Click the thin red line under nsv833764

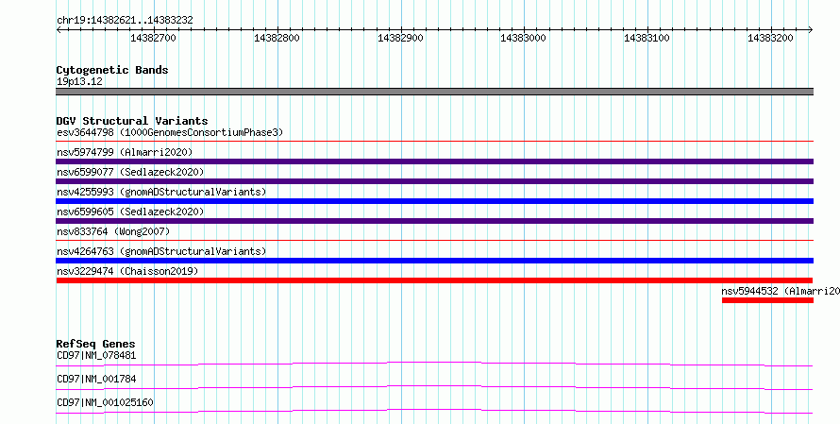pos(434,241)
